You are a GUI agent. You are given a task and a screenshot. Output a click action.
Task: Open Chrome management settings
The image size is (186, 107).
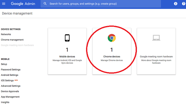[12, 40]
